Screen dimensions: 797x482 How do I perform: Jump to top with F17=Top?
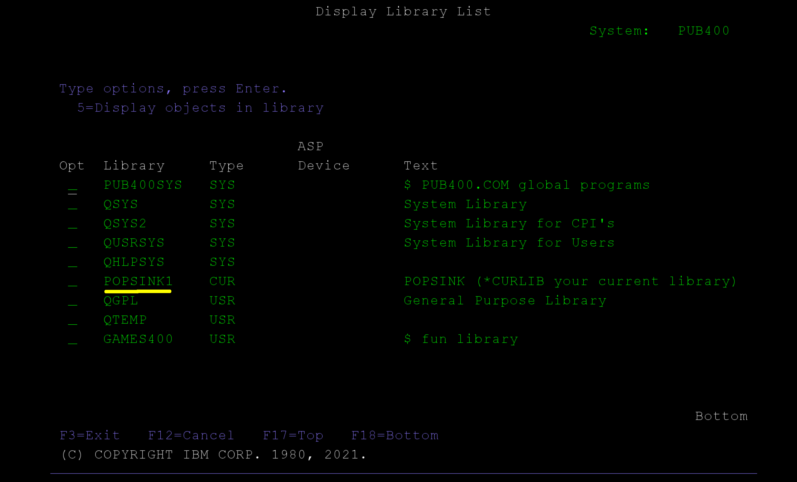[x=293, y=435]
